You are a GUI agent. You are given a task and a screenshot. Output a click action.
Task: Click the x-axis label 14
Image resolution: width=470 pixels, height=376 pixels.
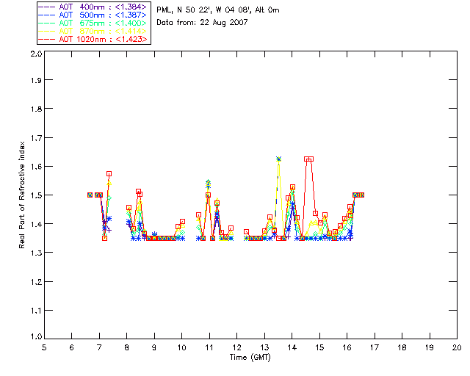point(292,347)
